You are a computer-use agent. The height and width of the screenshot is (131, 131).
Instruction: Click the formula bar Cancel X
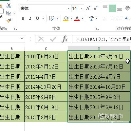41,39
